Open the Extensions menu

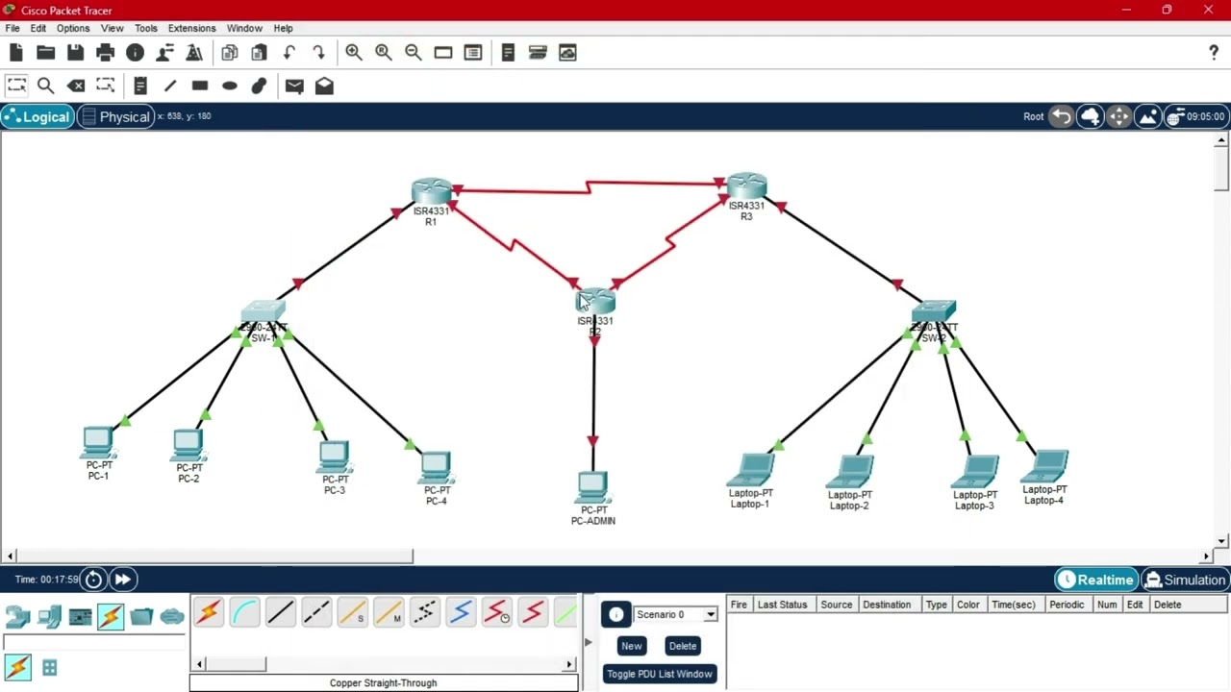[191, 28]
